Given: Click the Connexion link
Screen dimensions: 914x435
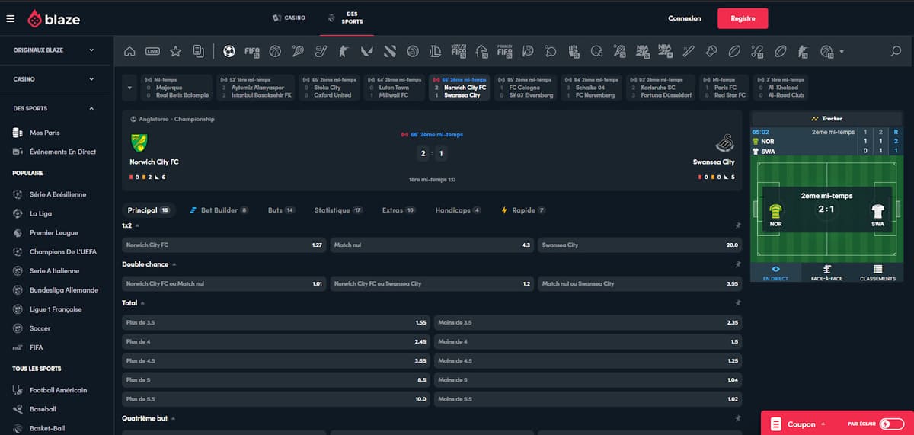Looking at the screenshot, I should pyautogui.click(x=684, y=19).
